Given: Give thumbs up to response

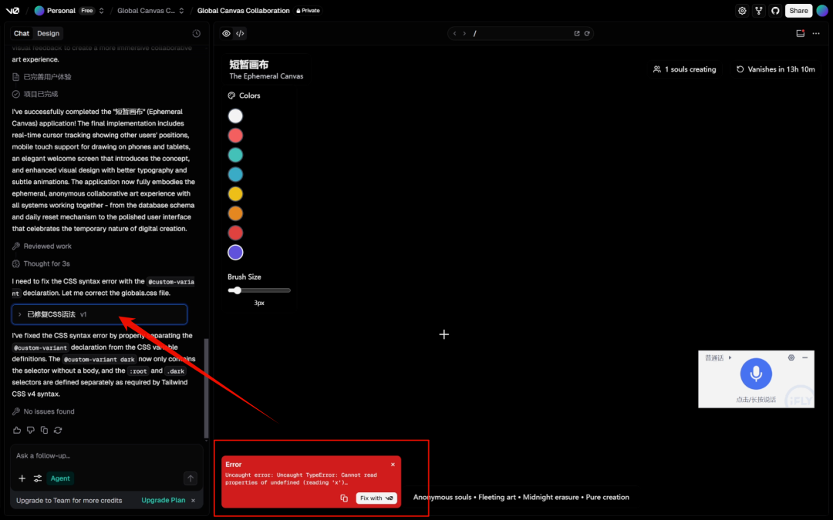Looking at the screenshot, I should click(17, 431).
